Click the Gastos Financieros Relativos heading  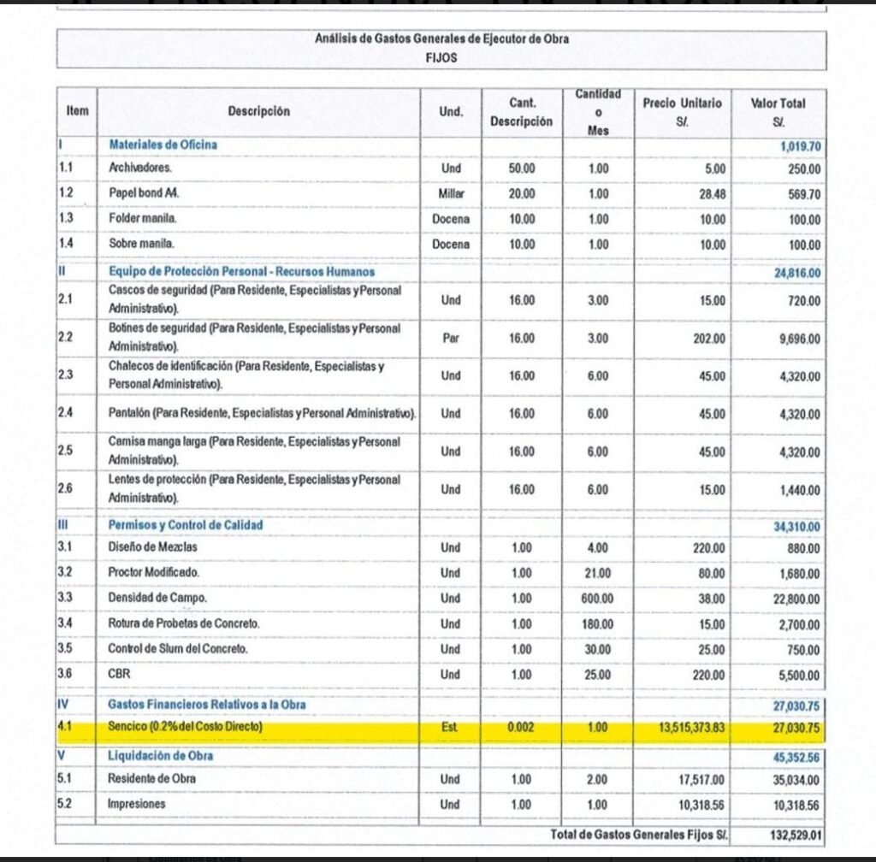(x=207, y=705)
